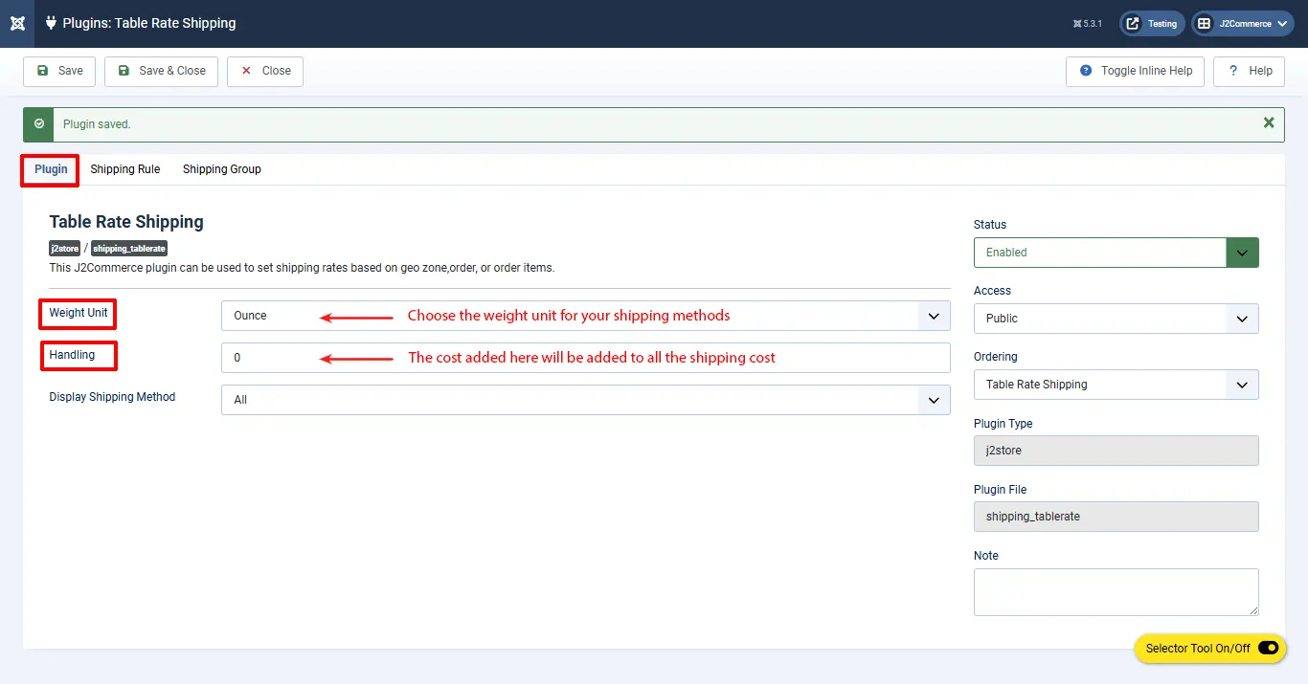The height and width of the screenshot is (684, 1308).
Task: Click the plugin description text
Action: tap(302, 268)
